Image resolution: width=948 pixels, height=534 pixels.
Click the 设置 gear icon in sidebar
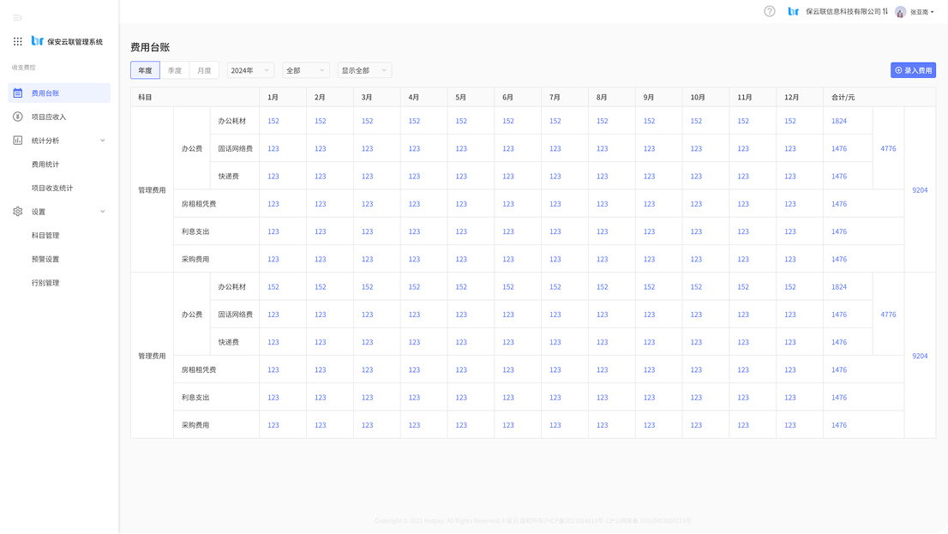pyautogui.click(x=18, y=212)
